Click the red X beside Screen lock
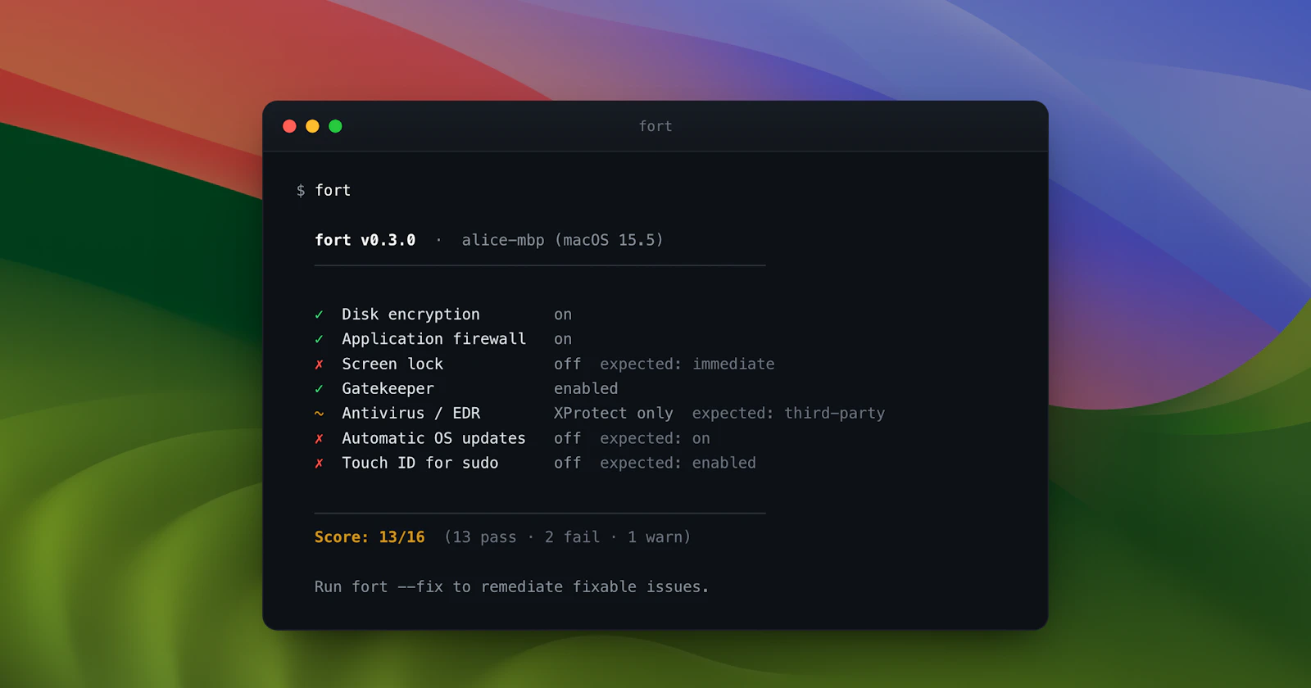The image size is (1311, 688). pyautogui.click(x=319, y=364)
